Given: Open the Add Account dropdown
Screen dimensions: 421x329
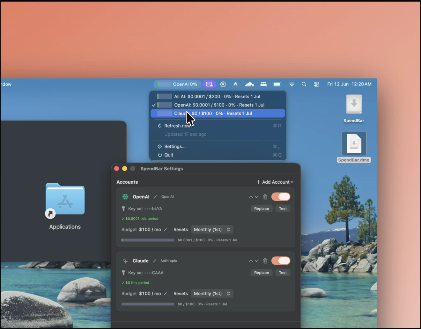Looking at the screenshot, I should tap(275, 182).
